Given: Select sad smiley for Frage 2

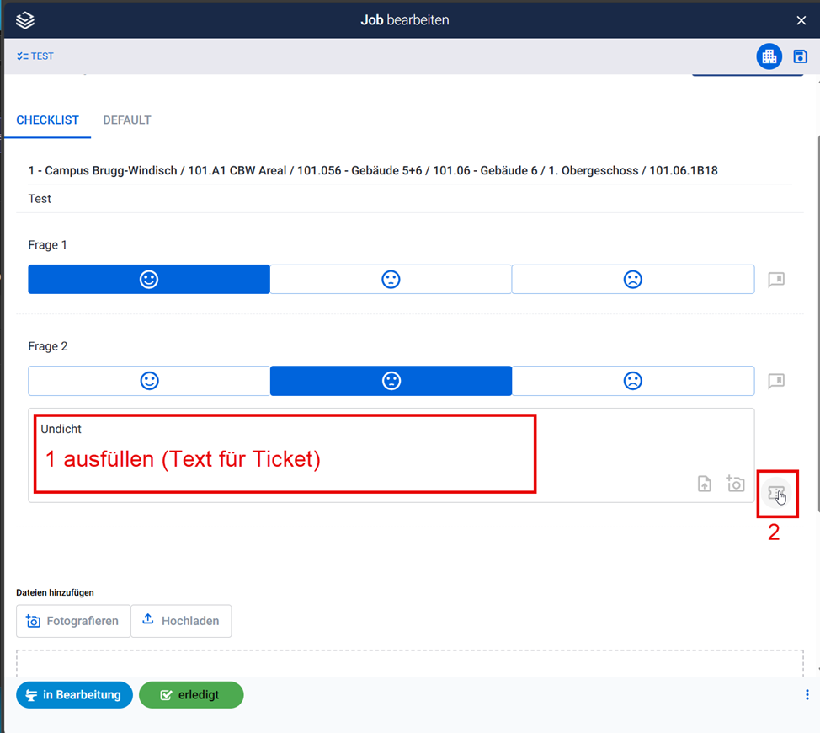Looking at the screenshot, I should (x=632, y=381).
